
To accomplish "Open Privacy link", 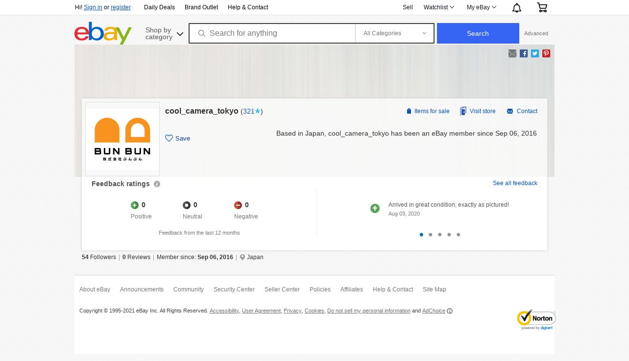I will (292, 311).
